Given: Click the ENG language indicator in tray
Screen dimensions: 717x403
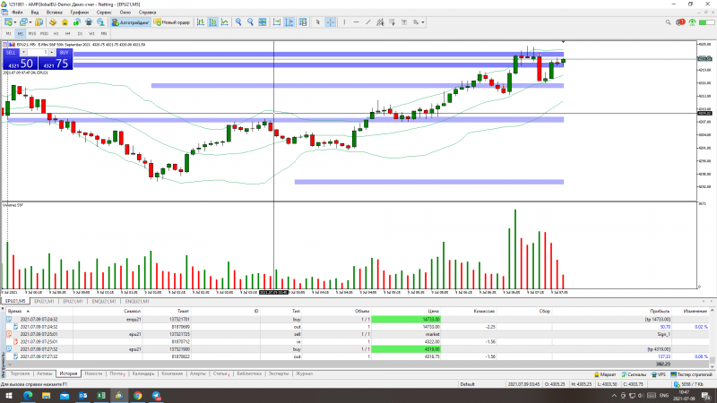Looking at the screenshot, I should coord(664,395).
